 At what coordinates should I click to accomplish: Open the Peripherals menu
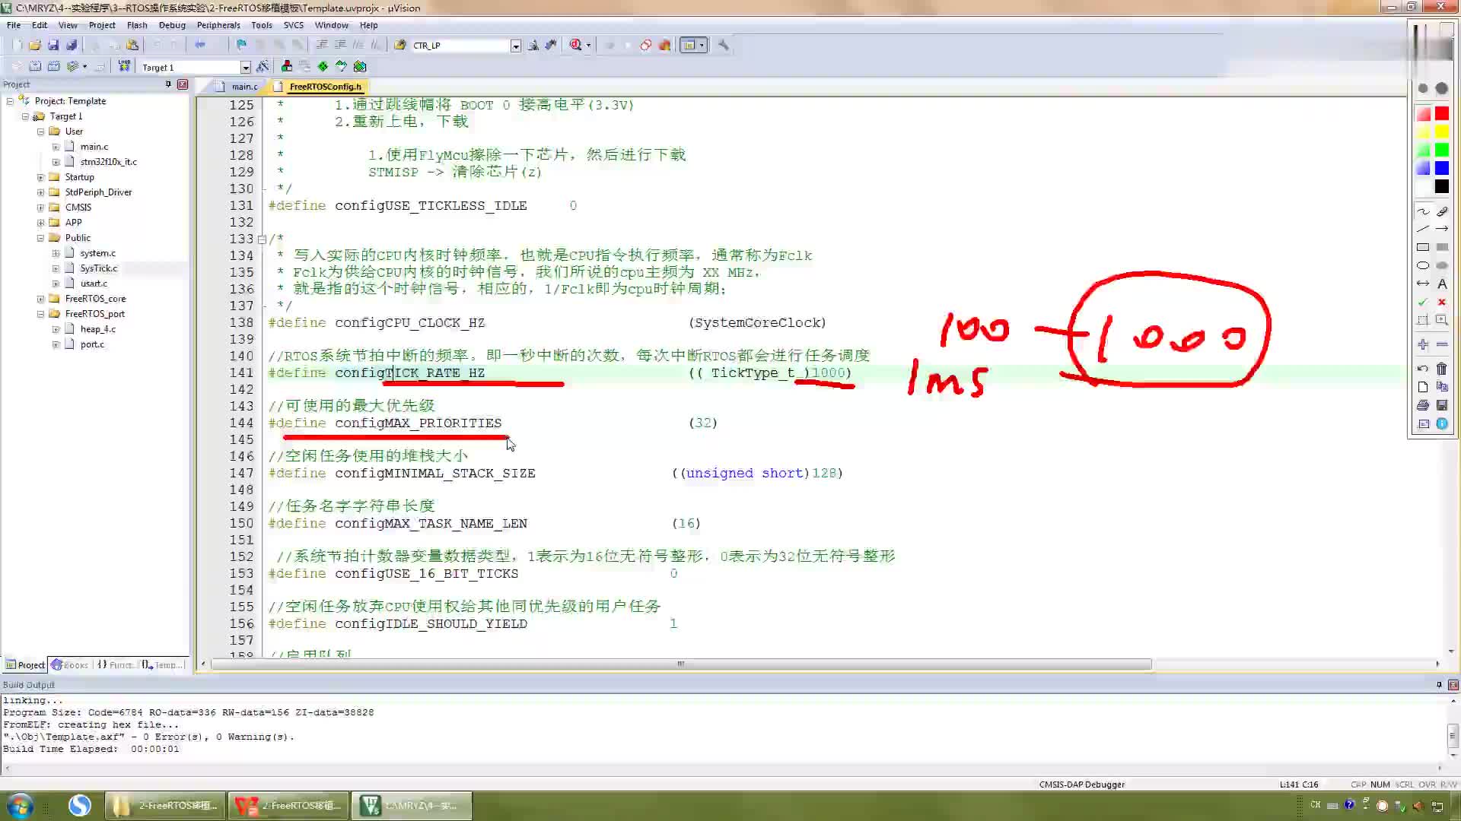pyautogui.click(x=218, y=25)
